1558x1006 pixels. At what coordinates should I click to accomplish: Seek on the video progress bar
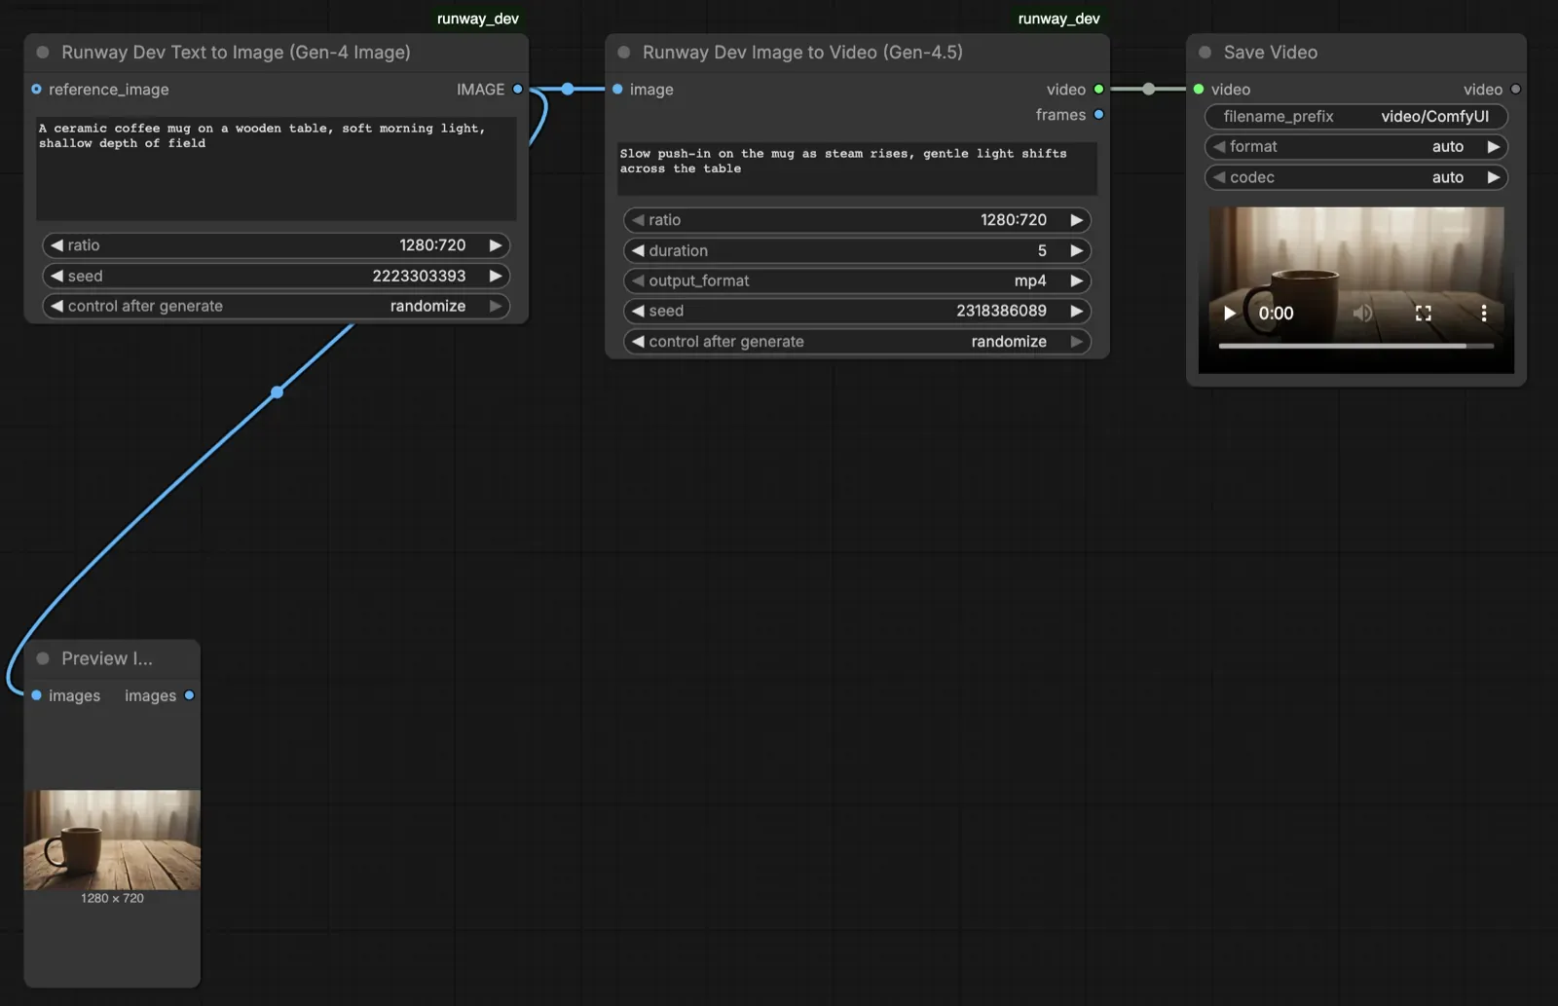(x=1356, y=346)
